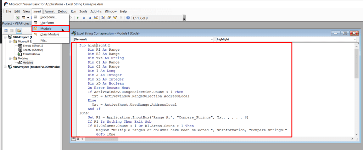Viewport: 363px width, 150px height.
Task: Open Properties Window toolbar icon
Action: coord(109,17)
